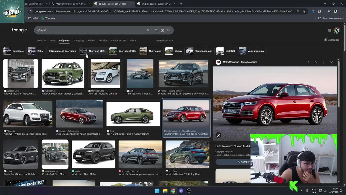This screenshot has width=346, height=195.
Task: Open Google Lens image search icon
Action: pyautogui.click(x=162, y=30)
